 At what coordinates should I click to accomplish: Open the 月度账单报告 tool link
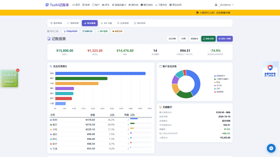click(71, 31)
